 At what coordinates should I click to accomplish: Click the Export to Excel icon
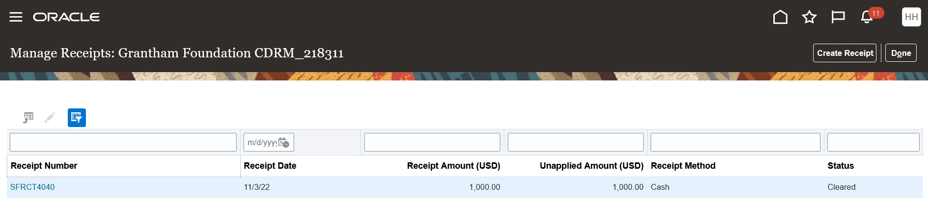click(x=28, y=118)
